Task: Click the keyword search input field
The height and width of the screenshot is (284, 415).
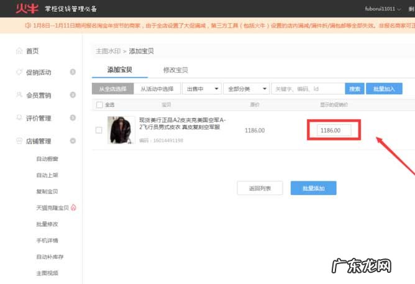Action: pos(308,89)
